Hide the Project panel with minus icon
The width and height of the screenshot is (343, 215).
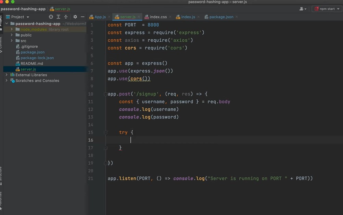coord(82,17)
